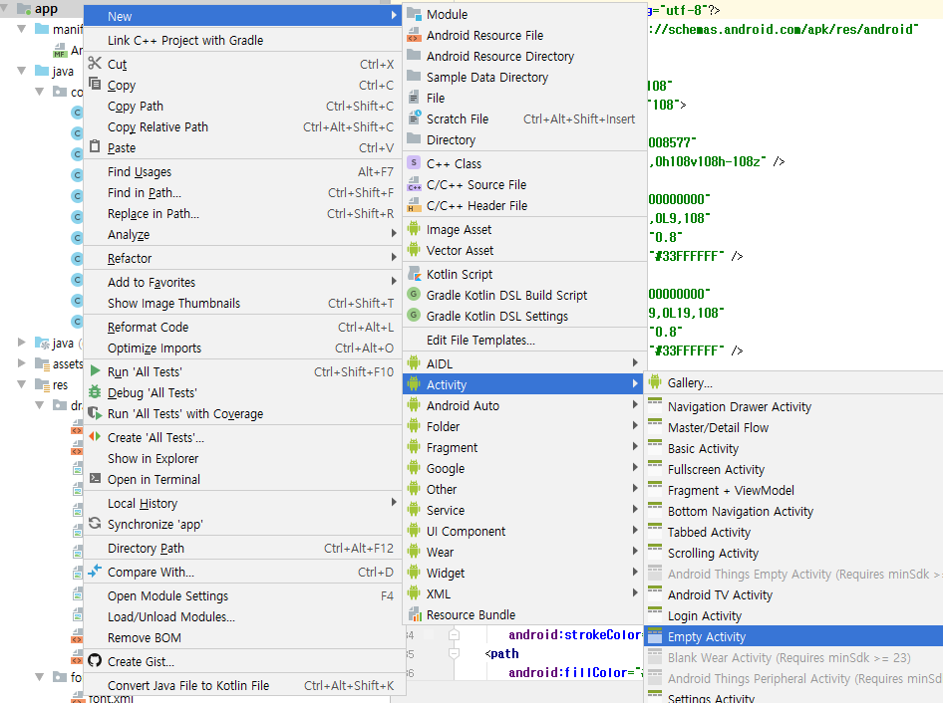Expand the assets folder in project tree
The height and width of the screenshot is (703, 943).
click(x=22, y=362)
